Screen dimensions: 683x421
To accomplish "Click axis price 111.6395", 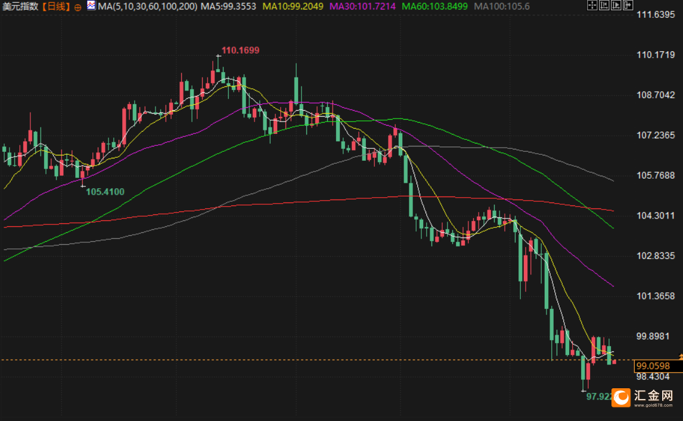I will coord(656,14).
